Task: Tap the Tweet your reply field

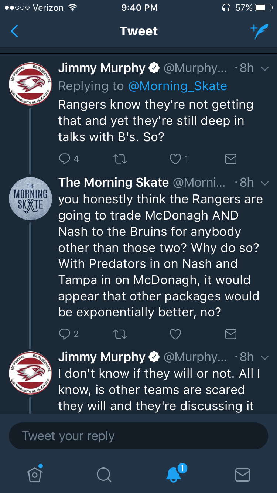Action: (x=138, y=436)
